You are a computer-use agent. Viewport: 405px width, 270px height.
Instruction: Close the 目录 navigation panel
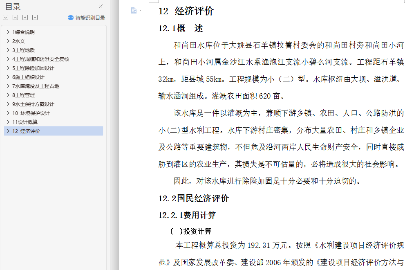coord(101,7)
